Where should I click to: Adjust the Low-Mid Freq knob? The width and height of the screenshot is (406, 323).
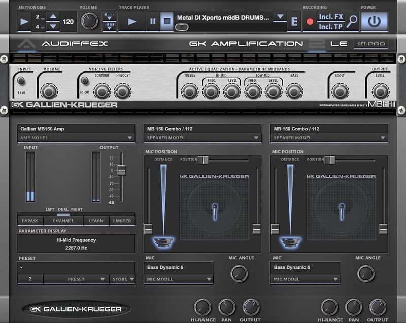click(x=253, y=92)
